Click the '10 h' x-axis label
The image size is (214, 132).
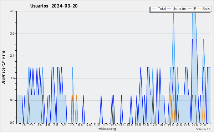97,125
